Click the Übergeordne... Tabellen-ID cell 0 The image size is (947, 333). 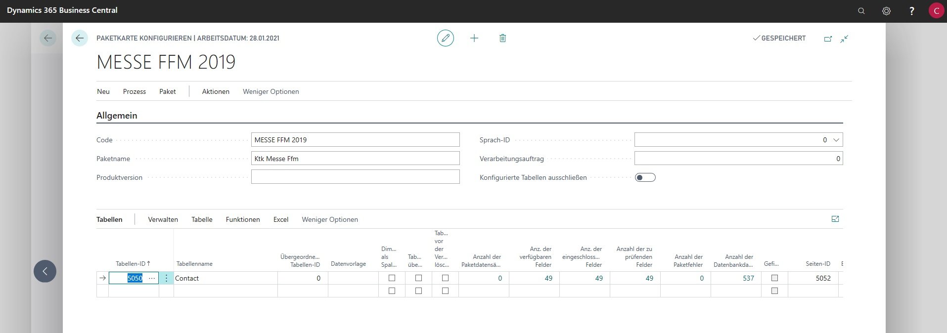tap(303, 278)
